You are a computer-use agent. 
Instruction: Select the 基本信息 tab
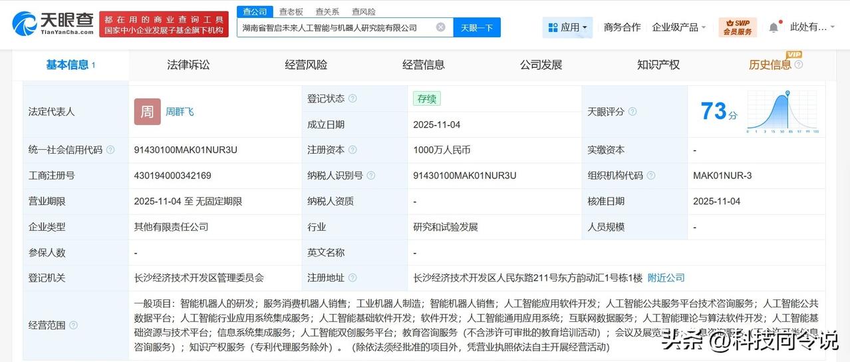tap(70, 65)
